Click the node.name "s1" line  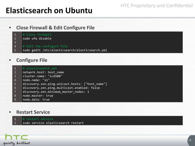pos(36,80)
